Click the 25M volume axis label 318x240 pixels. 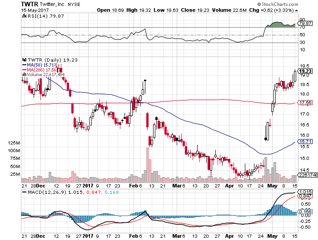coord(15,174)
